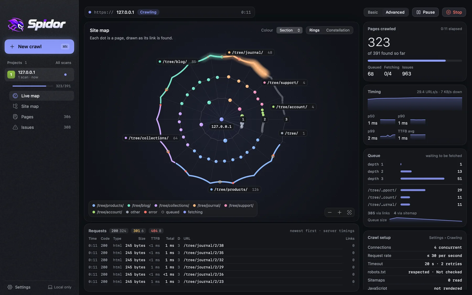Open the Site map sidebar item
Image resolution: width=472 pixels, height=295 pixels.
pyautogui.click(x=41, y=106)
